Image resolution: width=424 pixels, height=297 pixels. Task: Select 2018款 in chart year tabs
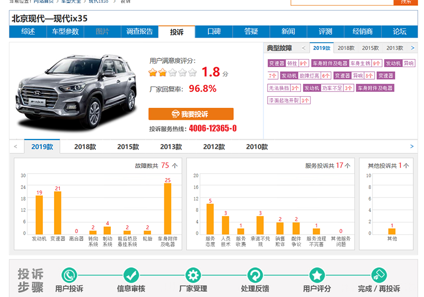point(85,146)
